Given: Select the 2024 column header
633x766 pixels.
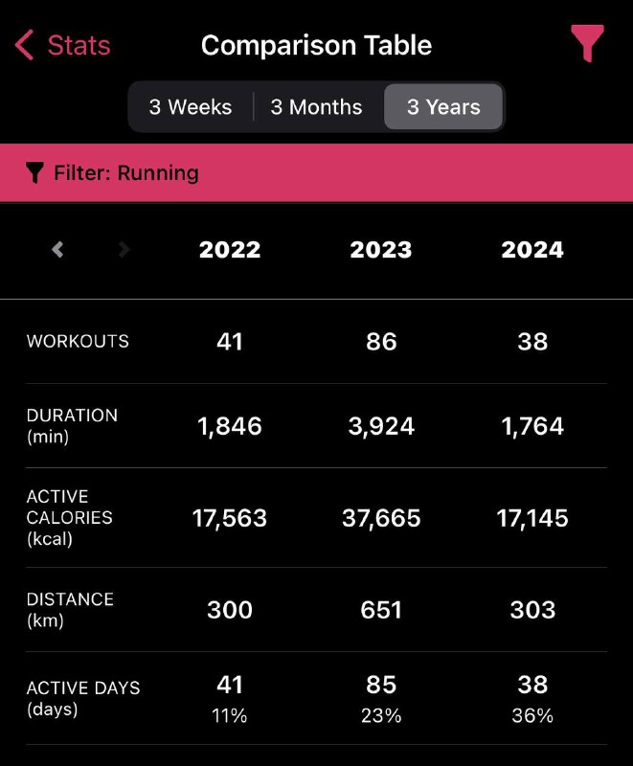Looking at the screenshot, I should [532, 250].
